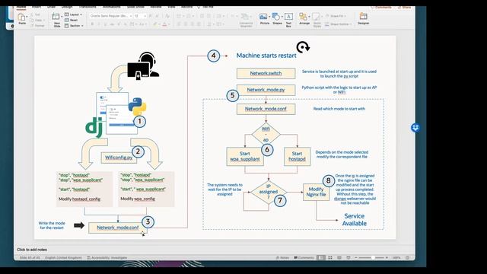Select the Start wpa_suppliant box
Viewport: 487px width, 274px height.
[x=245, y=156]
